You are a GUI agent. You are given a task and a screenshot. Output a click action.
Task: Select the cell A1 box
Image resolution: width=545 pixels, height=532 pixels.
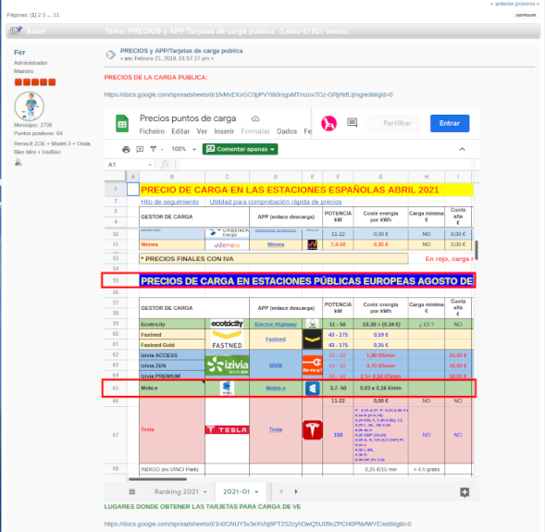pyautogui.click(x=132, y=190)
